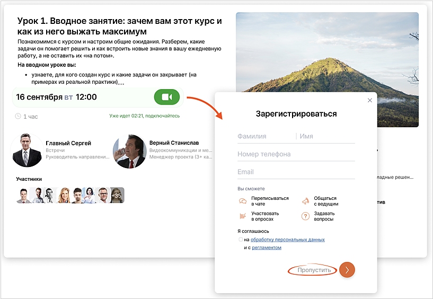This screenshot has height=299, width=433.
Task: Open the "обработку персональных данных" link
Action: coord(287,240)
